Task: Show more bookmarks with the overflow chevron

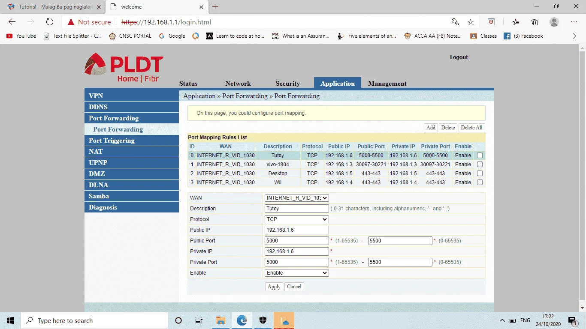Action: pos(574,36)
